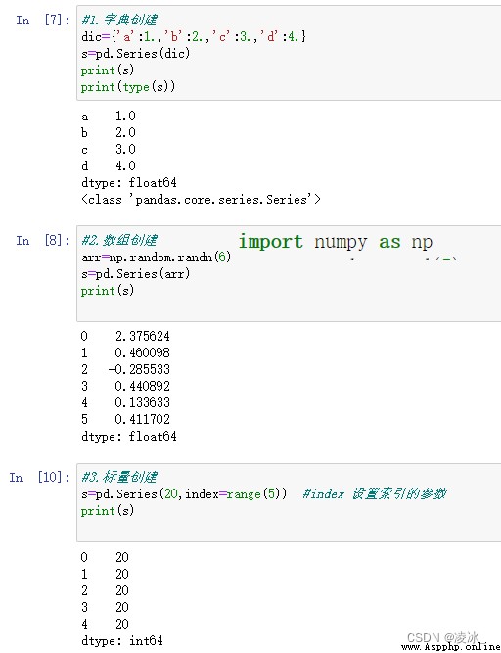The height and width of the screenshot is (653, 501).
Task: Click the import numpy as np text
Action: [x=336, y=242]
